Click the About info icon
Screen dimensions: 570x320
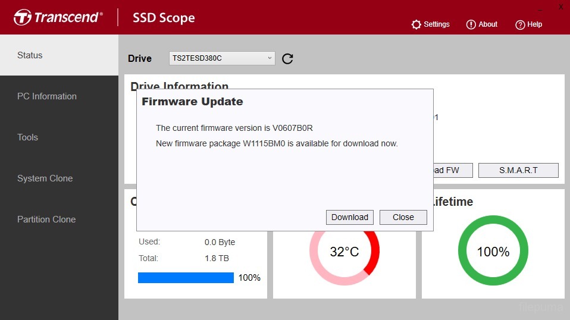[x=471, y=24]
